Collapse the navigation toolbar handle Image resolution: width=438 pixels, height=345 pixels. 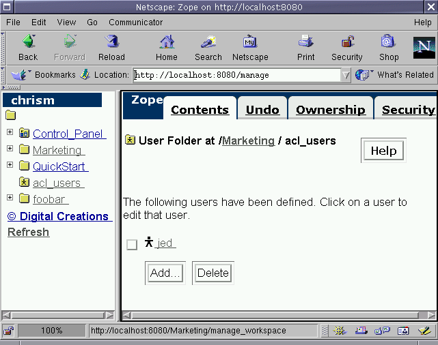point(3,48)
